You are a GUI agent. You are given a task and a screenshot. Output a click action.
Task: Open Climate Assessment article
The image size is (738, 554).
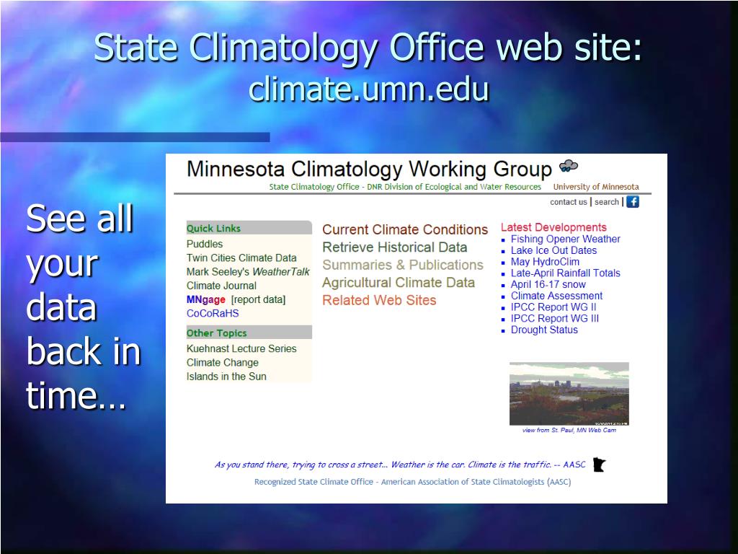[557, 295]
